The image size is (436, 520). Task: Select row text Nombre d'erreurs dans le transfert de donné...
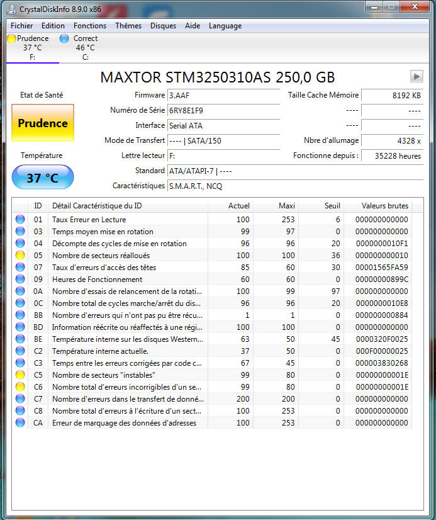[x=128, y=399]
